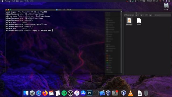Click the Terminal icon in Dock
This screenshot has width=172, height=97.
pyautogui.click(x=96, y=93)
